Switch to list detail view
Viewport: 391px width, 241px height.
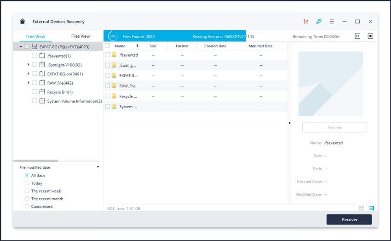tap(372, 208)
